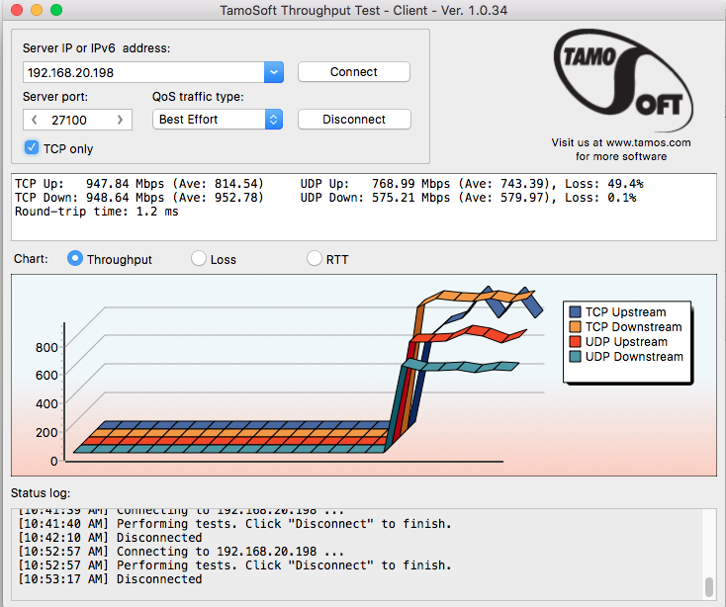This screenshot has width=726, height=607.
Task: Click the Round-trip time 1.2 ms line
Action: pos(96,212)
